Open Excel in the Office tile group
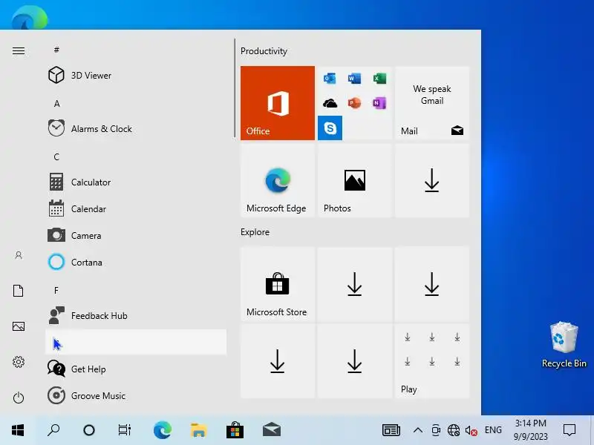The width and height of the screenshot is (594, 445). click(x=379, y=79)
